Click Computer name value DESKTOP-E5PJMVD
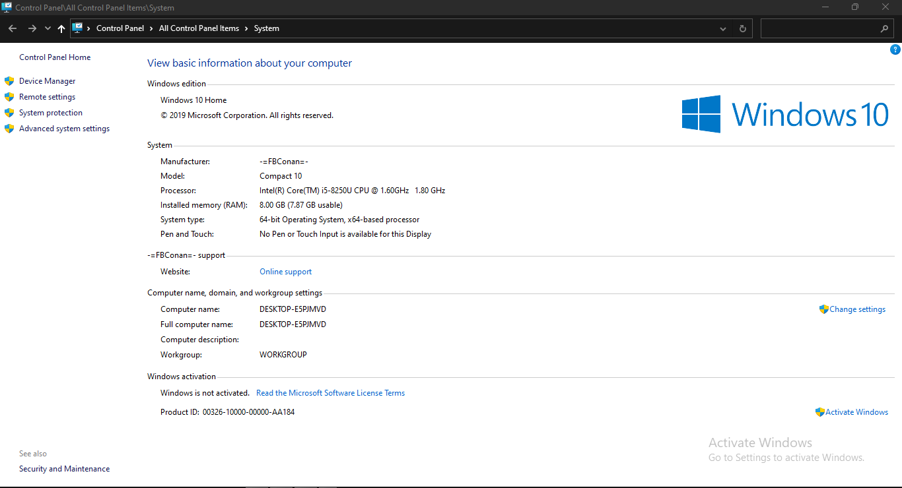 293,309
